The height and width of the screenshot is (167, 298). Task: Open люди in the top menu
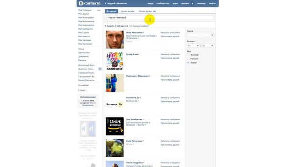(x=150, y=3)
